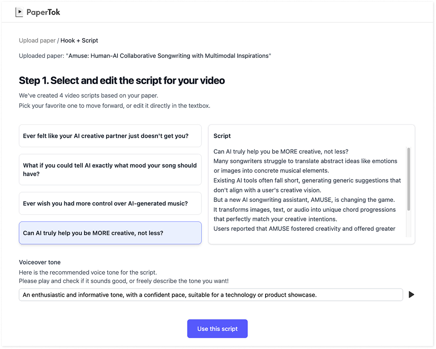
Task: Click the uploaded paper title "Amuse" line
Action: [x=145, y=56]
